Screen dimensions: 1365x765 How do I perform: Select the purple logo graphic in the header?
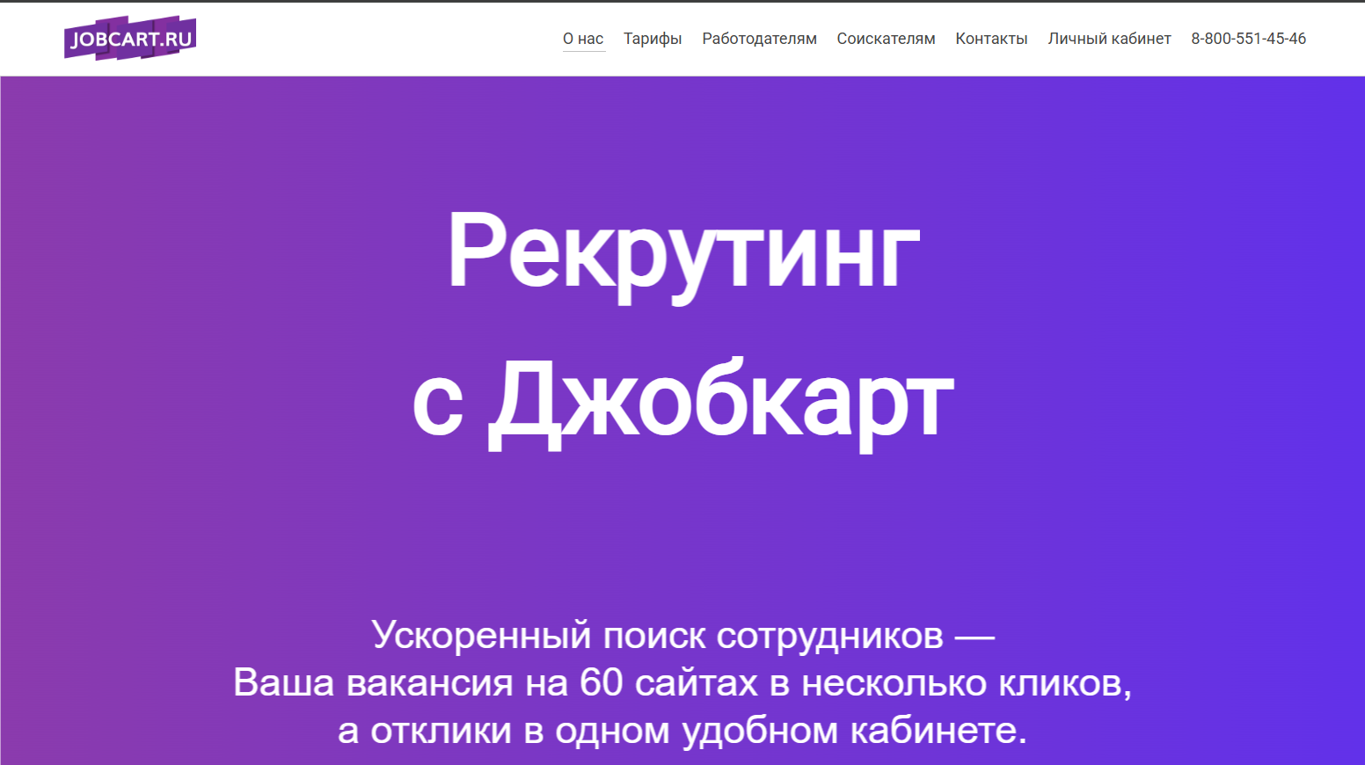click(130, 38)
